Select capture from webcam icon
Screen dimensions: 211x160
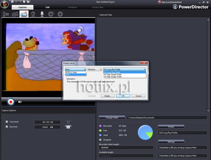point(33,14)
